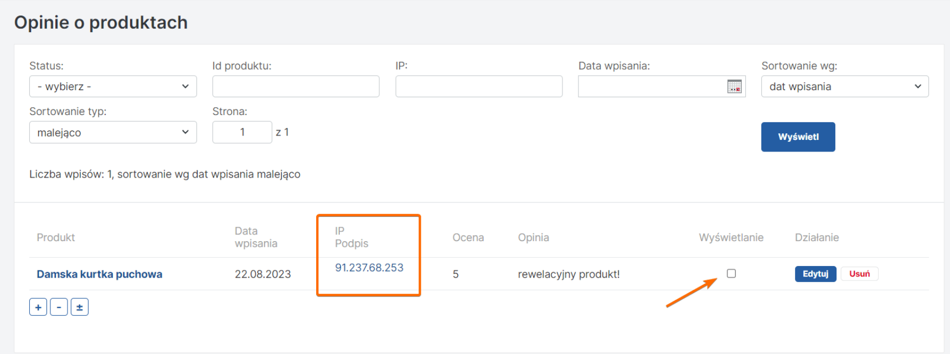The width and height of the screenshot is (950, 354).
Task: Click the Wyświetlanie column header
Action: (x=731, y=237)
